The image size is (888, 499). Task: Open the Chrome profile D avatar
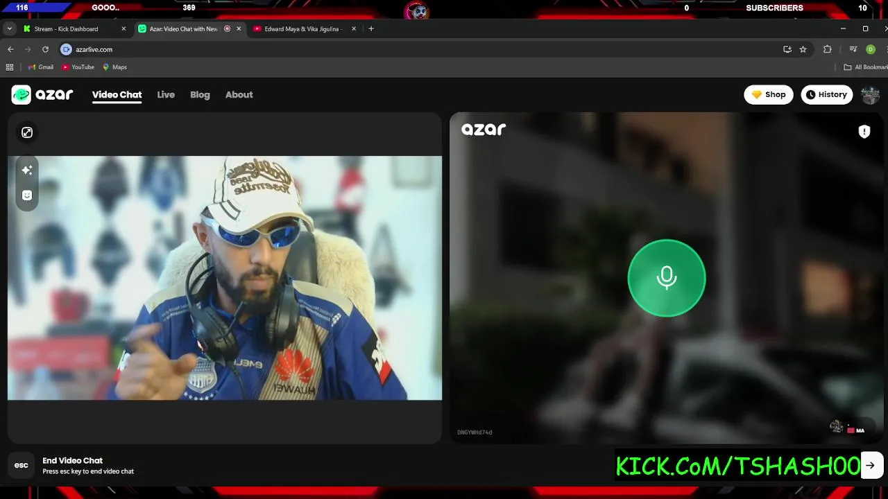(x=871, y=49)
